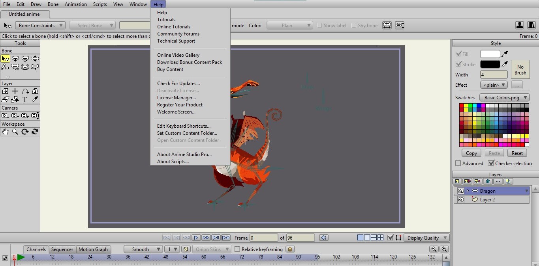Toggle the Checker selection checkbox
The height and width of the screenshot is (266, 539).
[491, 163]
